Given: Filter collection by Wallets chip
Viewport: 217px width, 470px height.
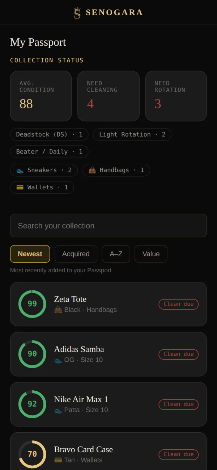Looking at the screenshot, I should pyautogui.click(x=42, y=187).
